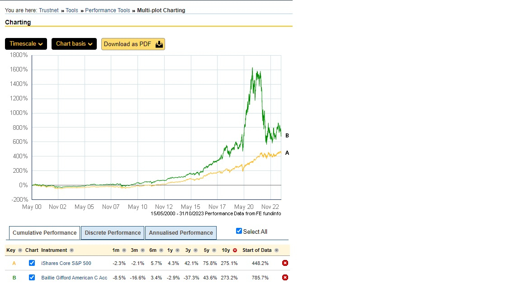Sort by 1m column arrow icon
The height and width of the screenshot is (293, 521).
pyautogui.click(x=124, y=250)
